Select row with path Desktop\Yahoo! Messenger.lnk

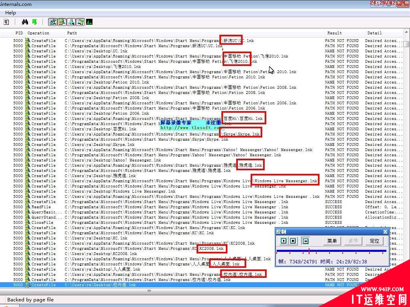201,160
